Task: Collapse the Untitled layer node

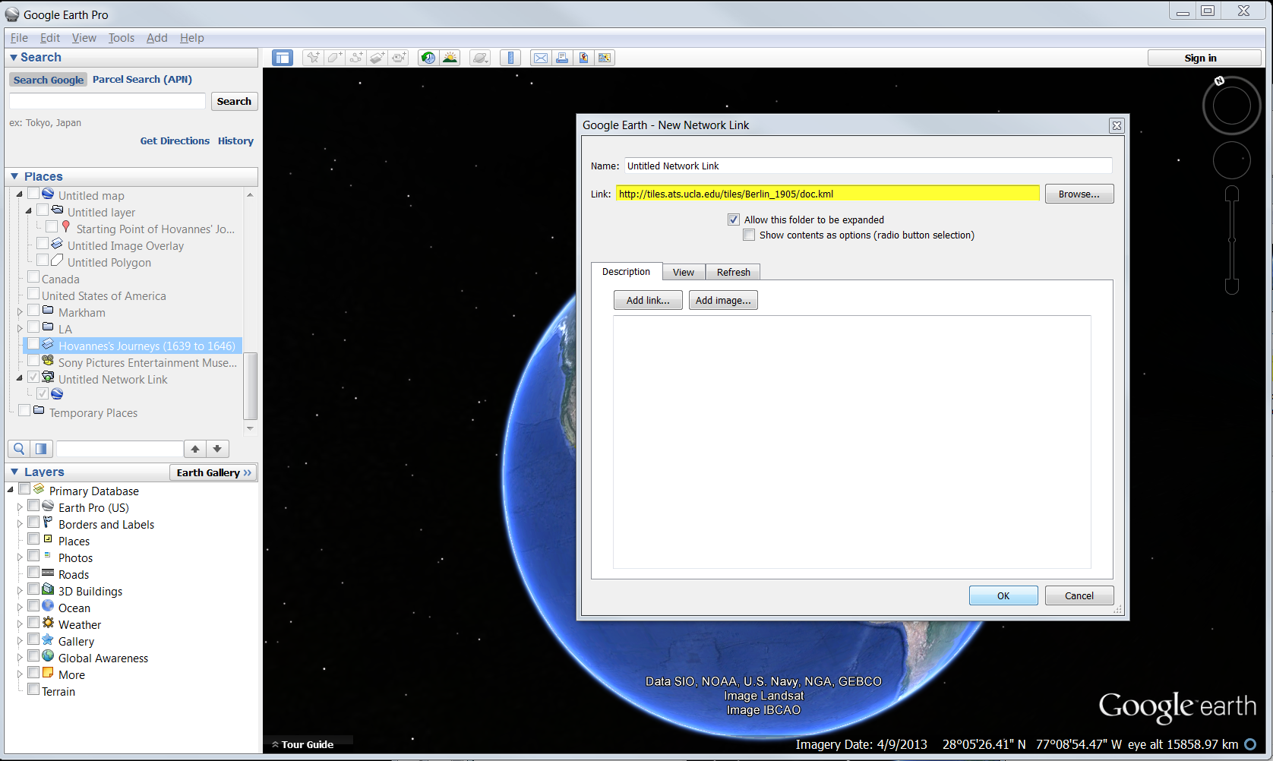Action: click(29, 211)
